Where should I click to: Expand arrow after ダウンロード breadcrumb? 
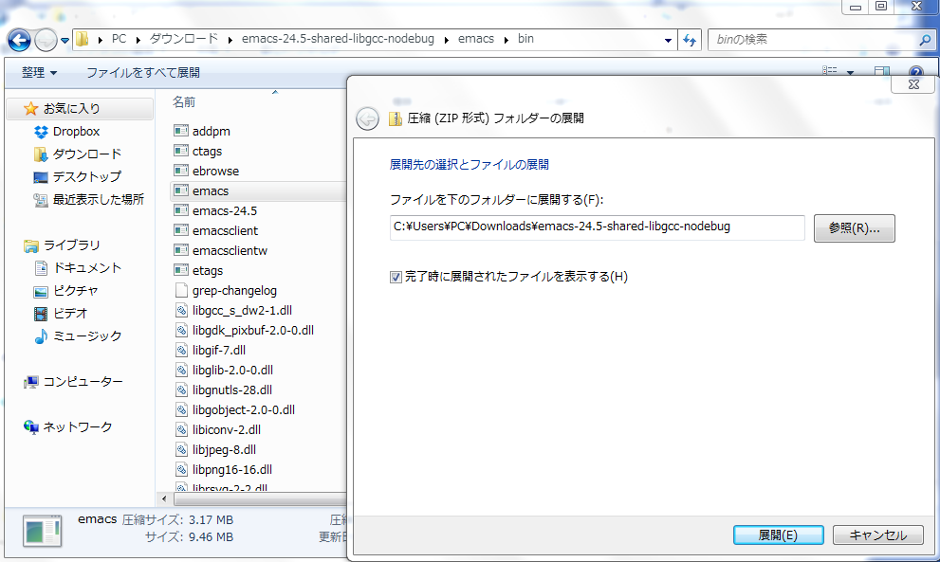coord(230,40)
